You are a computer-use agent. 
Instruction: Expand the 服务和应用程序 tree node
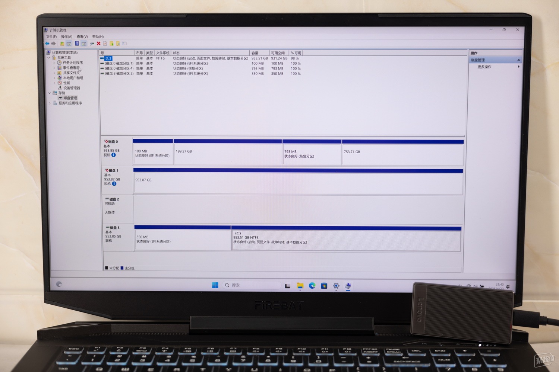click(50, 103)
